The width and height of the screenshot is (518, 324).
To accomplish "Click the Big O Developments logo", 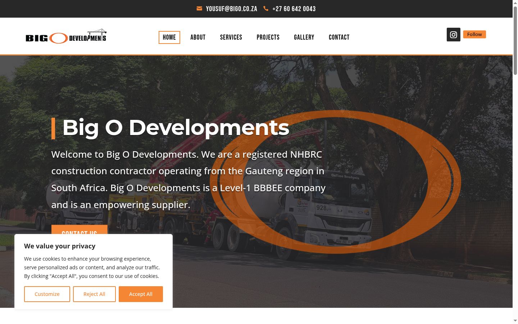I will (x=66, y=37).
